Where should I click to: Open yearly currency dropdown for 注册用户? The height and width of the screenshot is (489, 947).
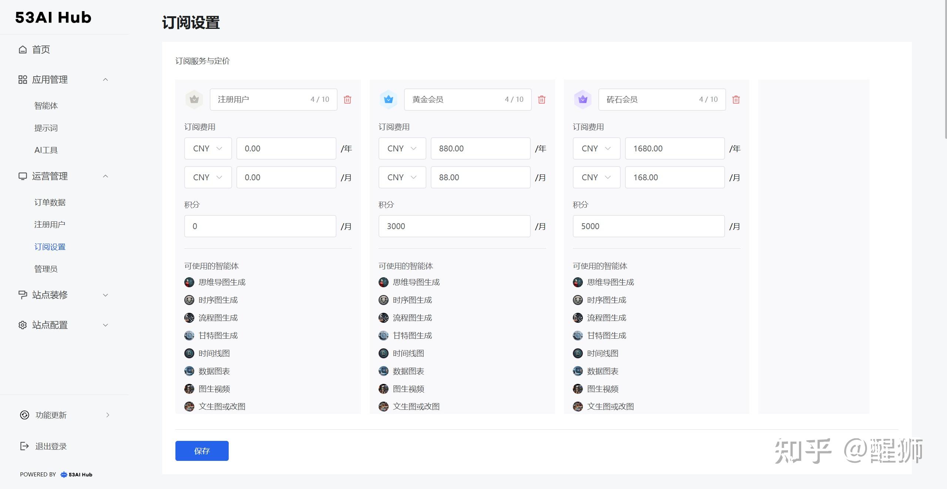point(208,148)
